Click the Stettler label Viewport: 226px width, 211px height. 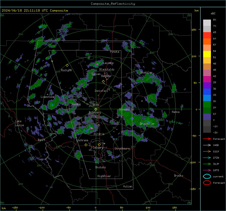click(146, 73)
